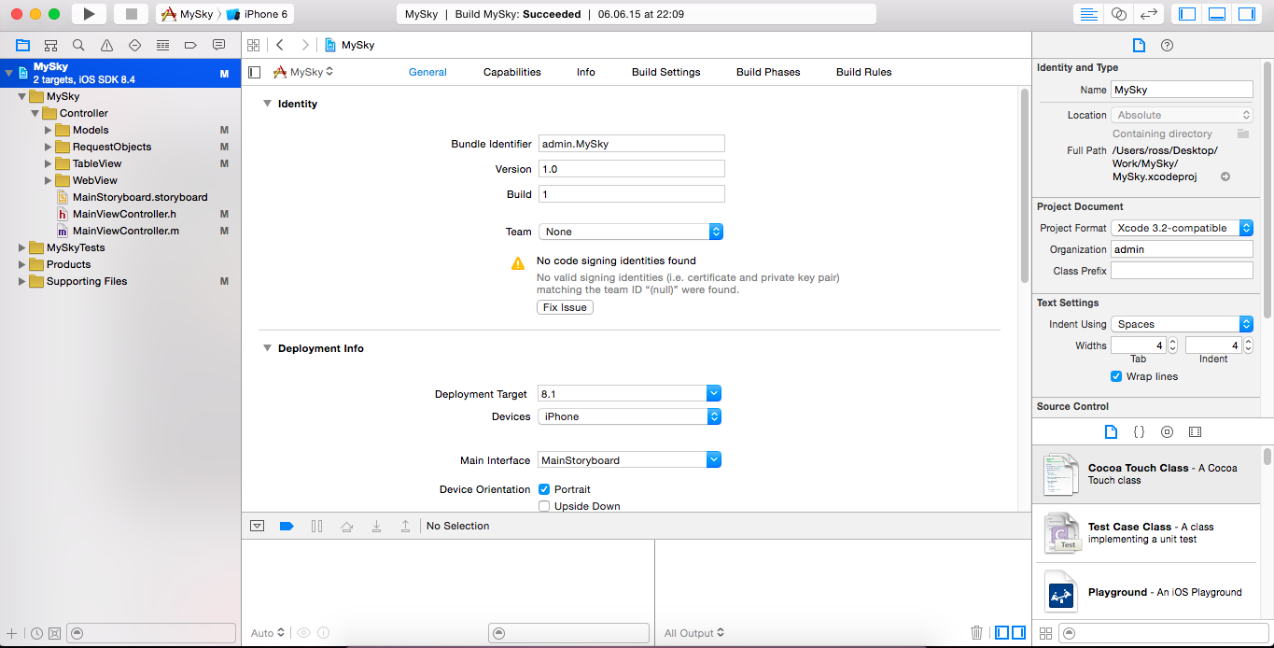Switch to the General tab
The width and height of the screenshot is (1274, 648).
tap(427, 72)
